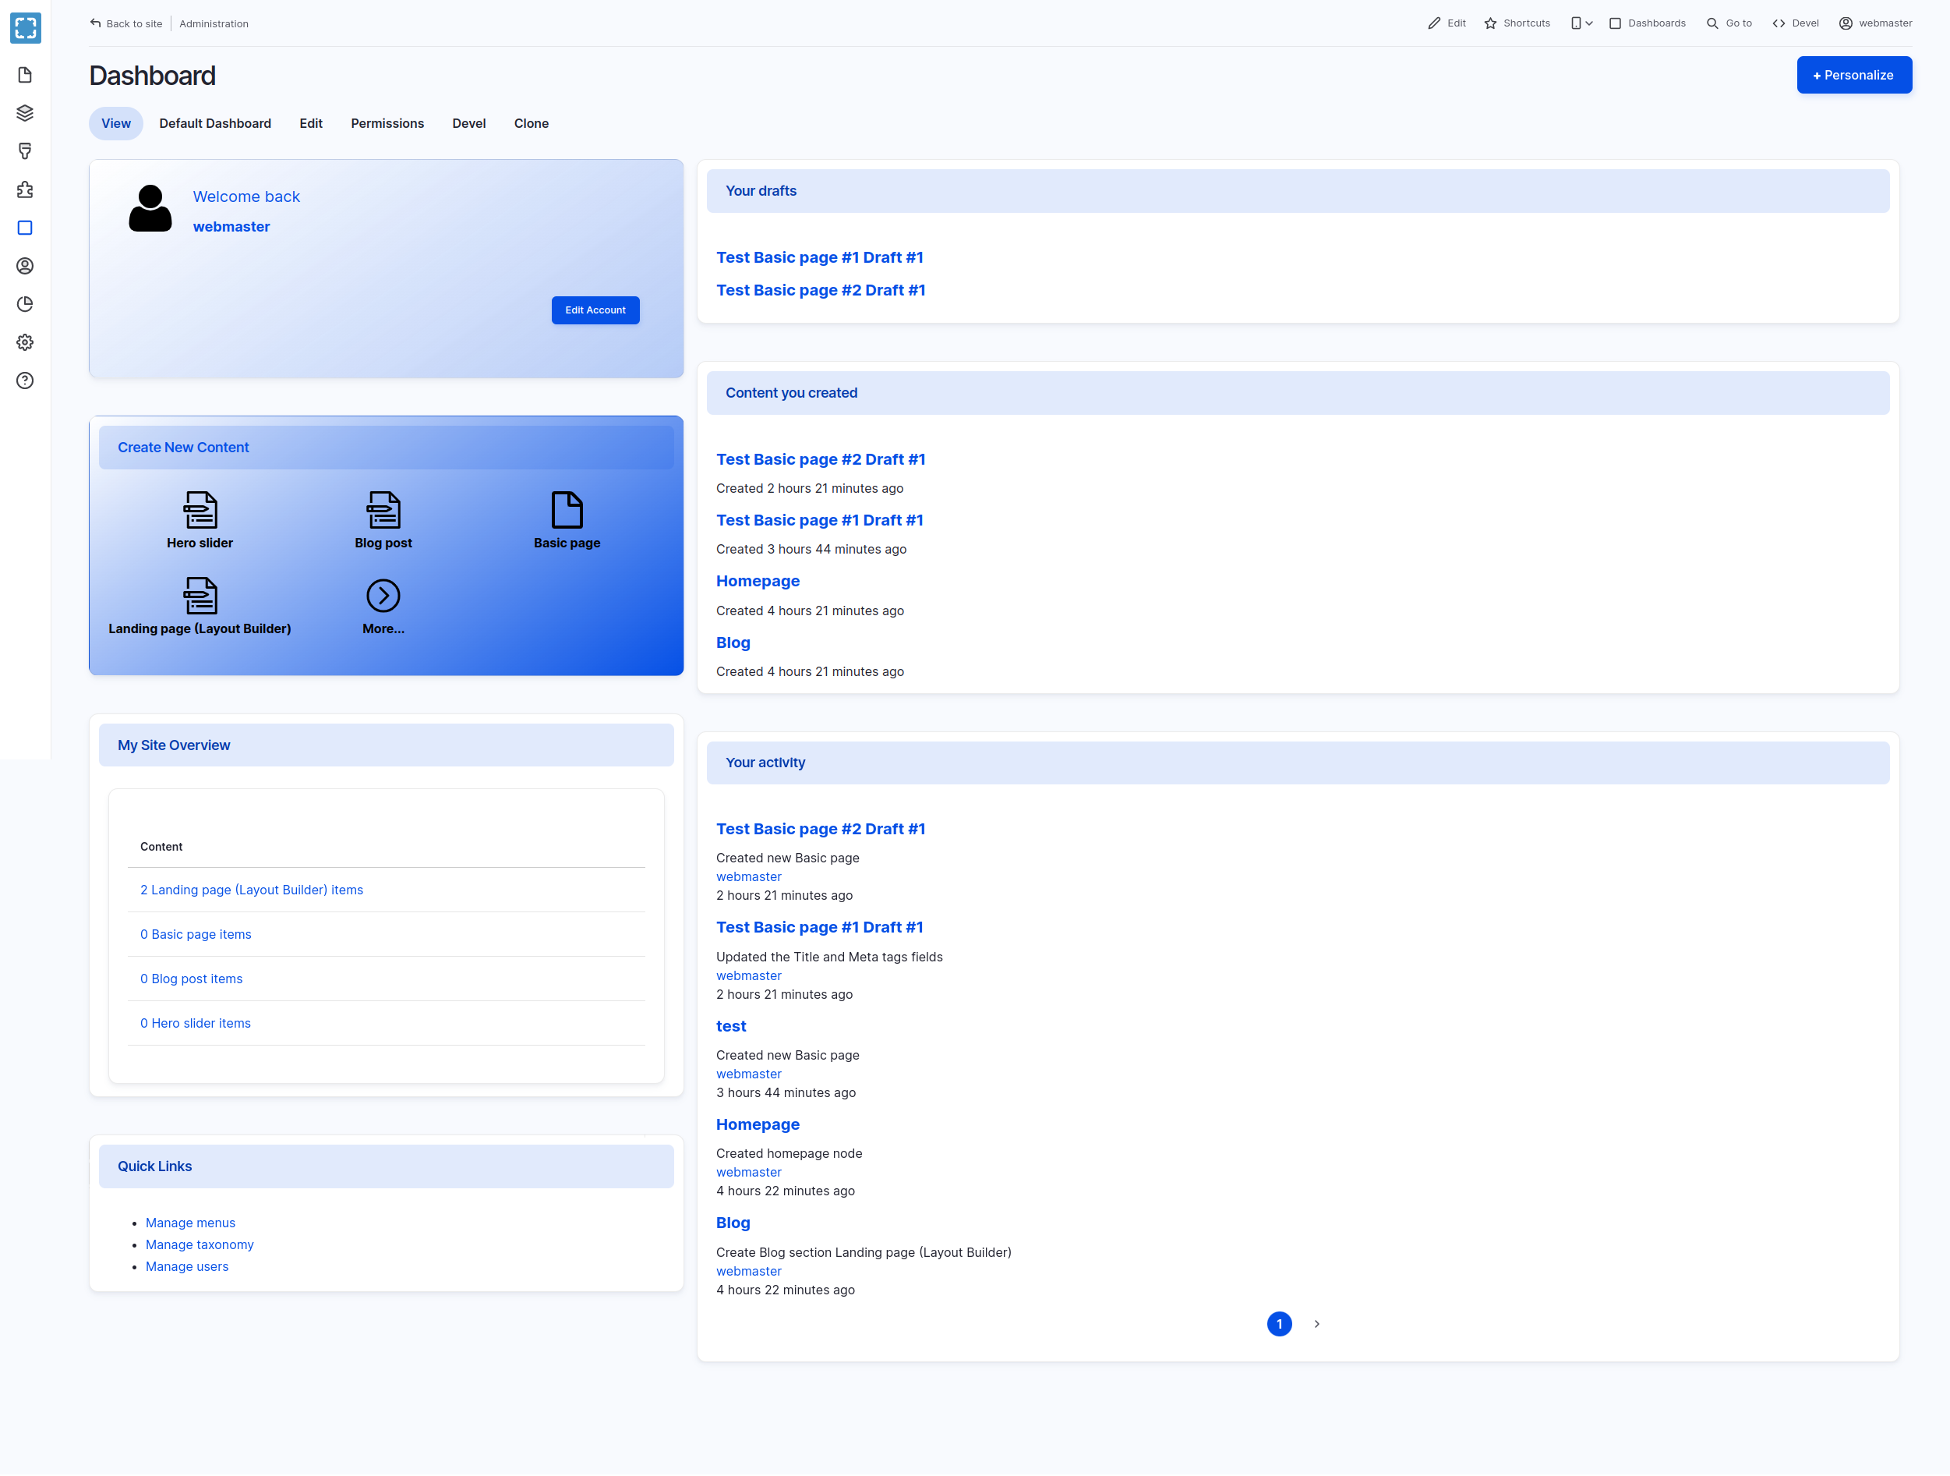Click the More... arrow circle icon

coord(383,596)
